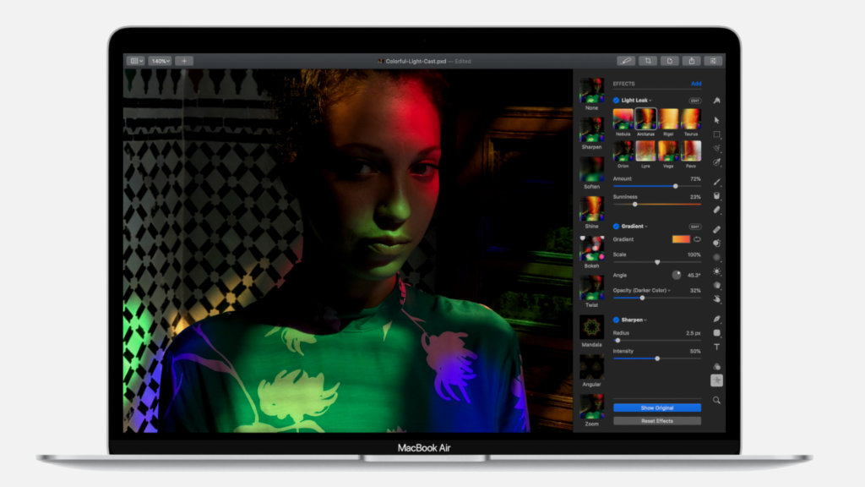Select the Style tool icon at top of tool column
Viewport: 865px width, 487px height.
pos(716,101)
